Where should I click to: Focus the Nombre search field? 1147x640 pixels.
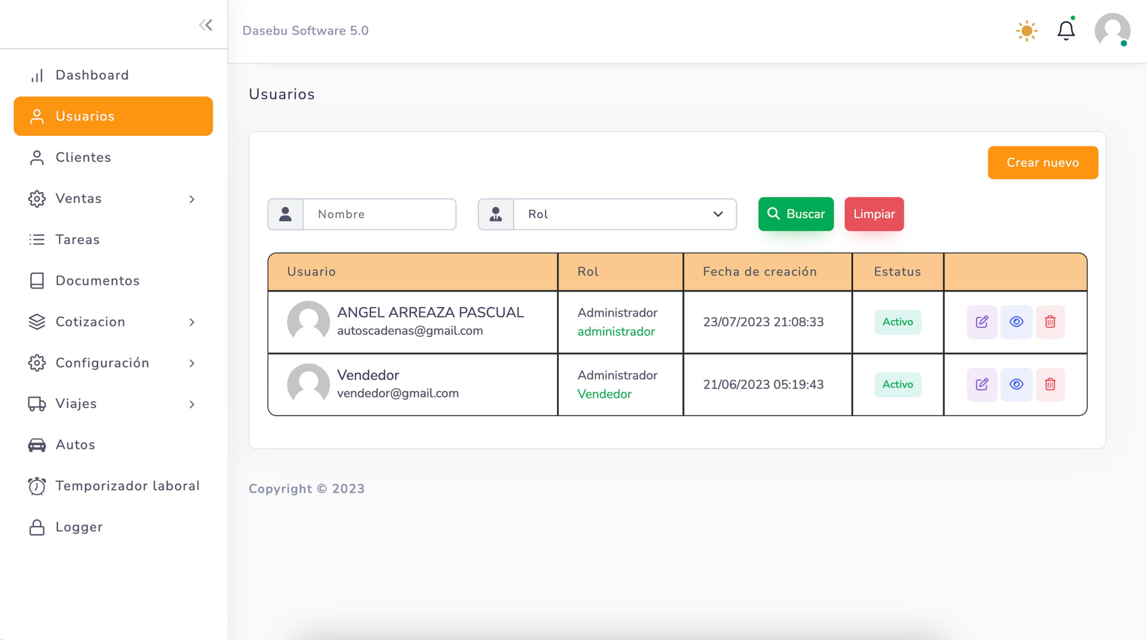coord(379,214)
